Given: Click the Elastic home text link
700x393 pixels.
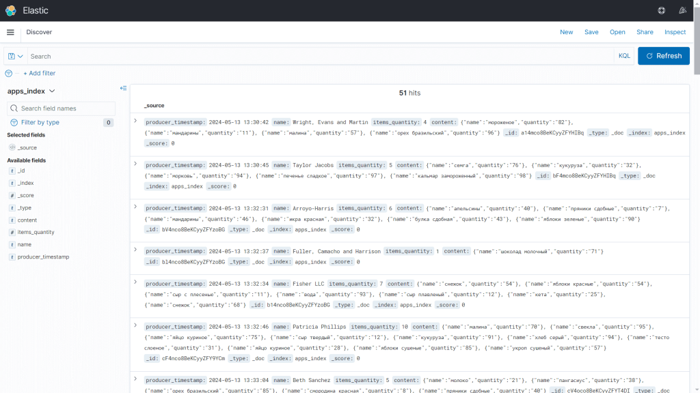Looking at the screenshot, I should click(x=36, y=10).
